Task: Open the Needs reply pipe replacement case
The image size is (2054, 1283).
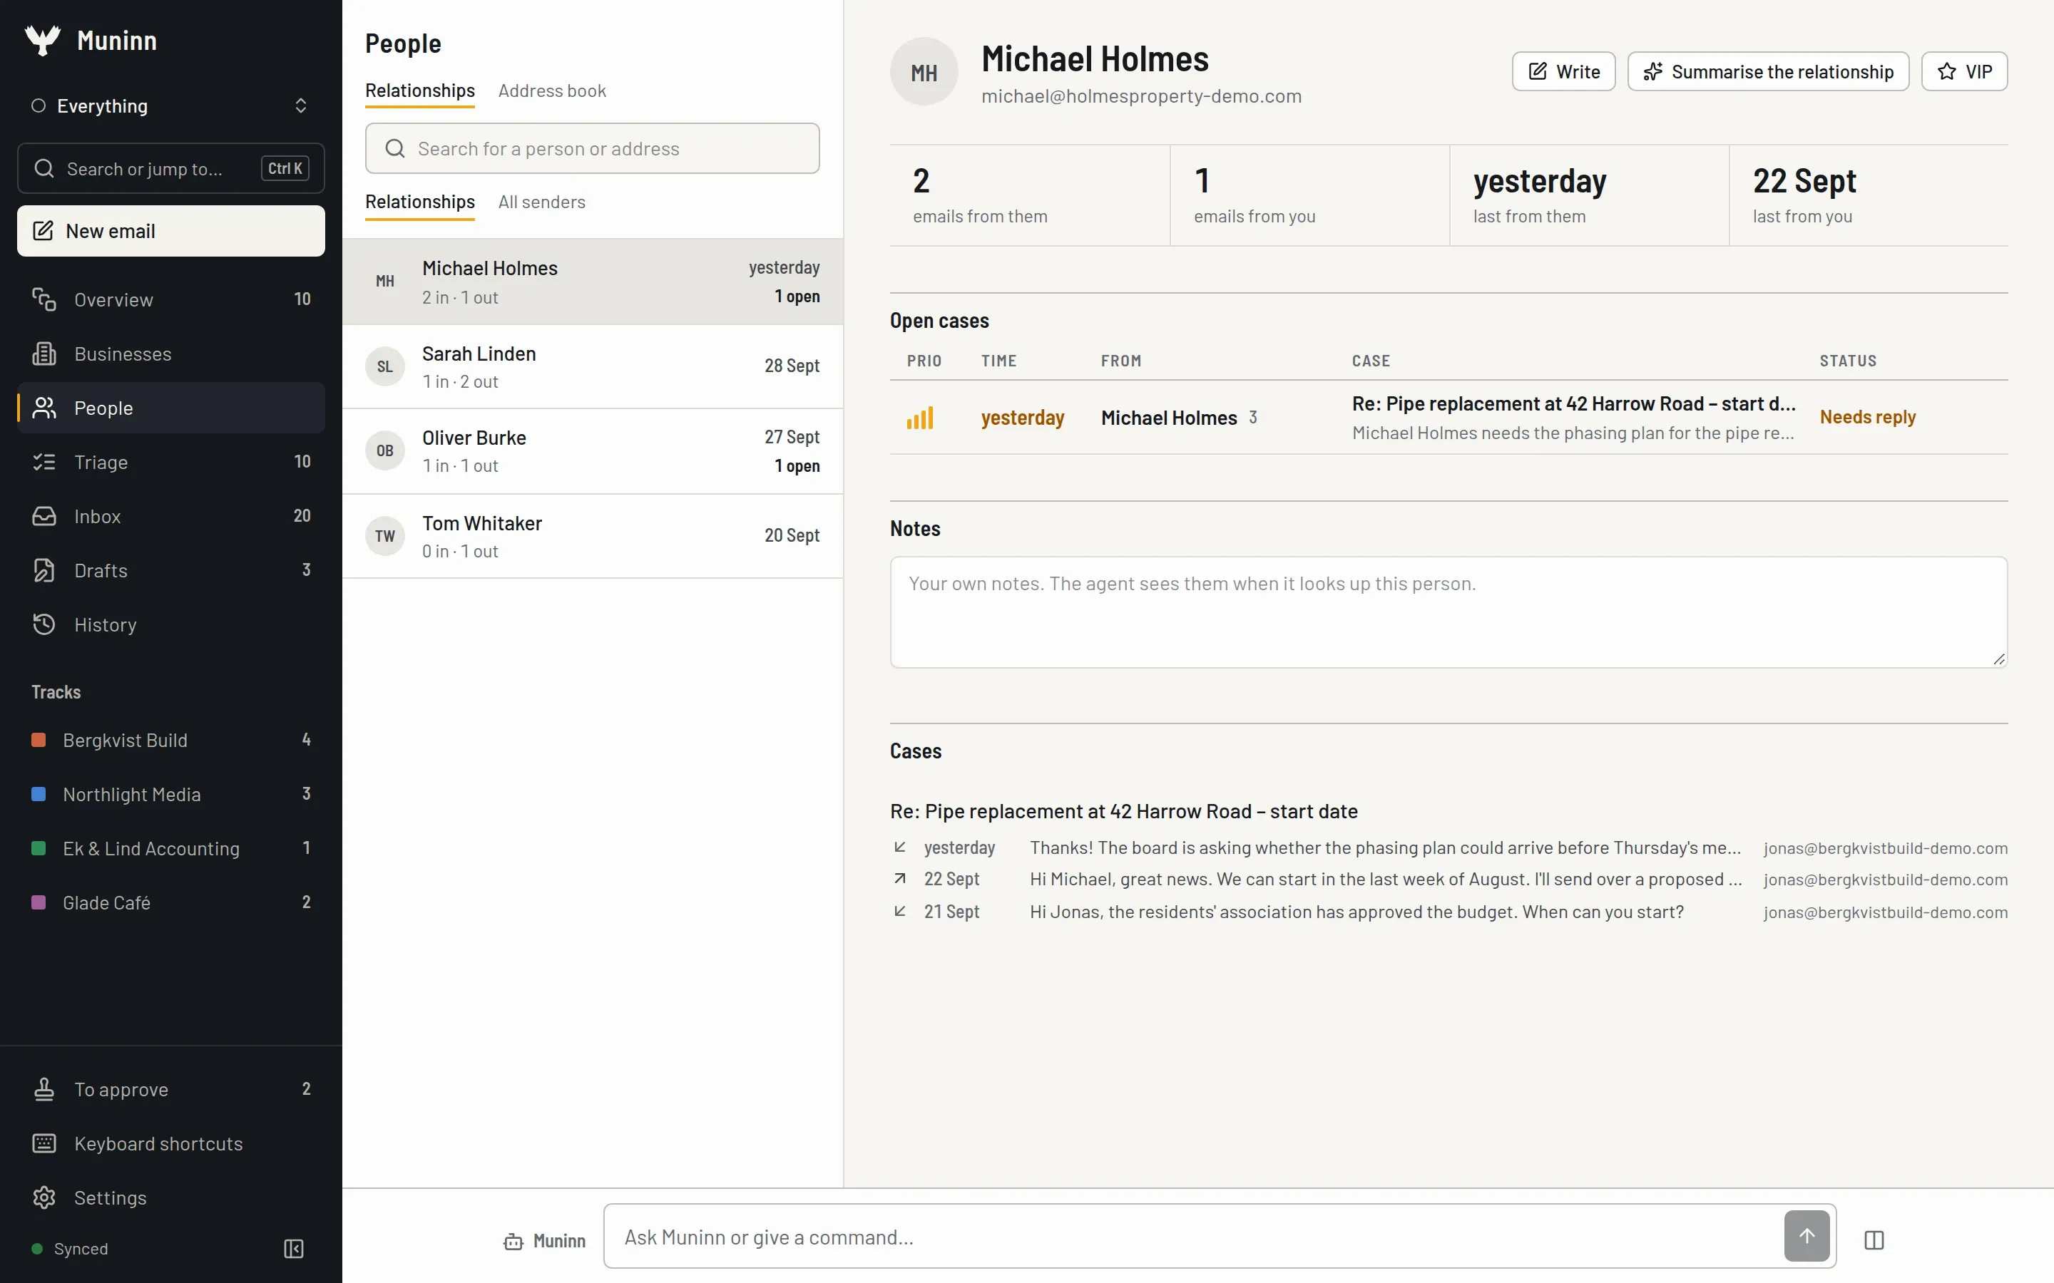Action: tap(1448, 418)
